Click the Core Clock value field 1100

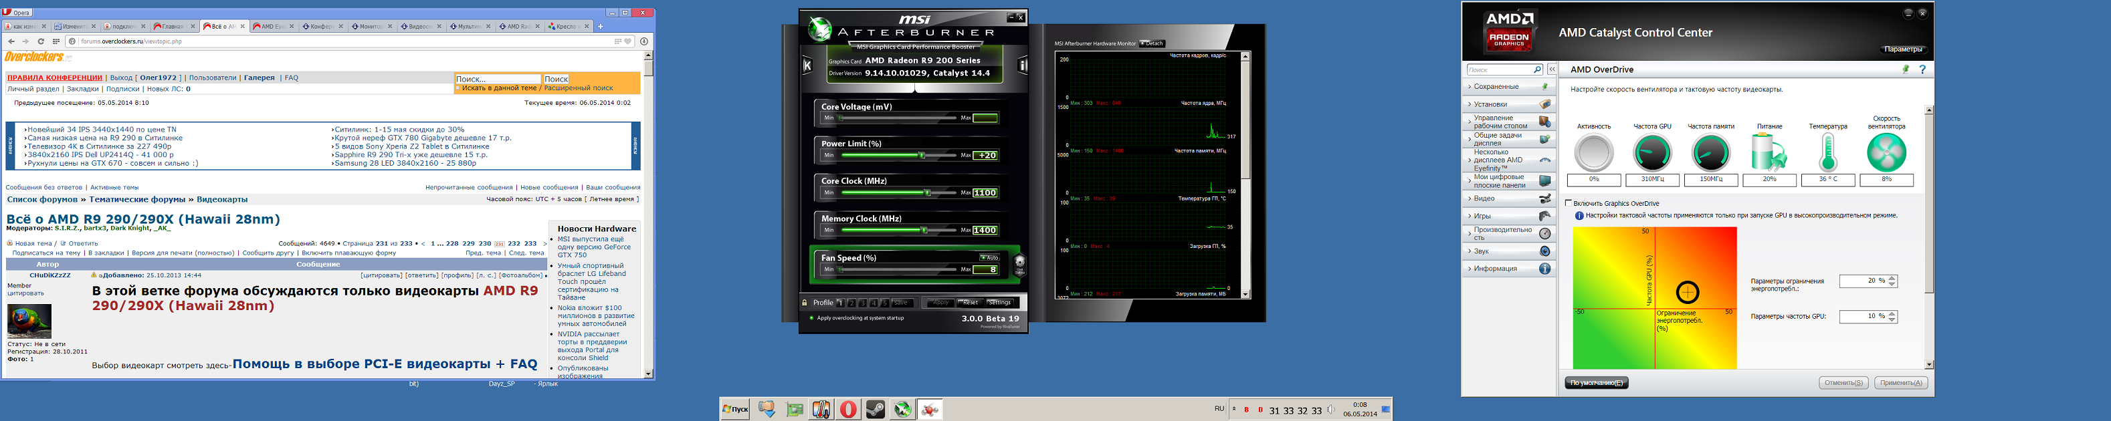(x=984, y=192)
